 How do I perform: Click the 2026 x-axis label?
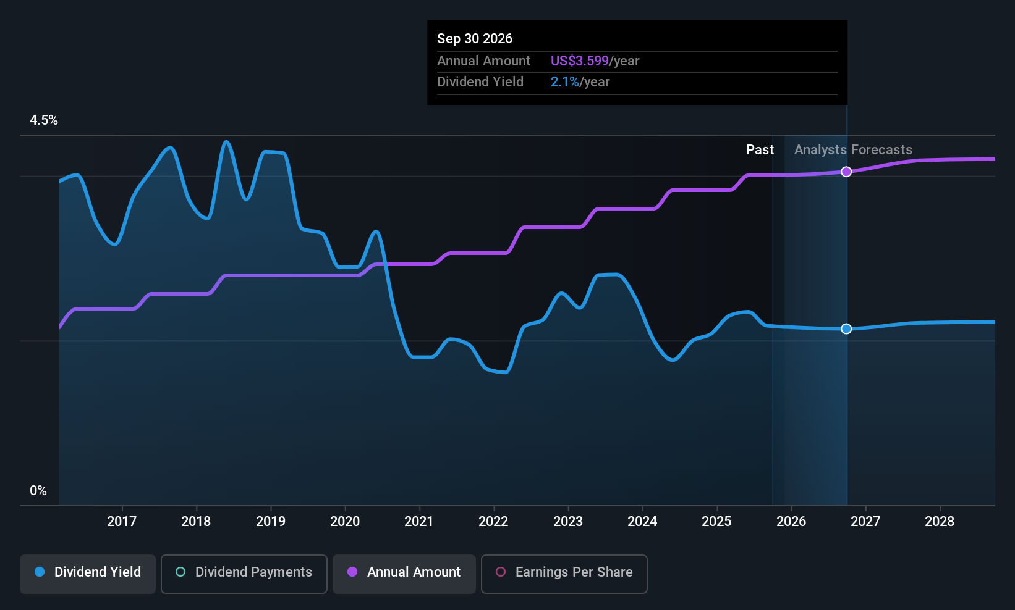pos(791,522)
